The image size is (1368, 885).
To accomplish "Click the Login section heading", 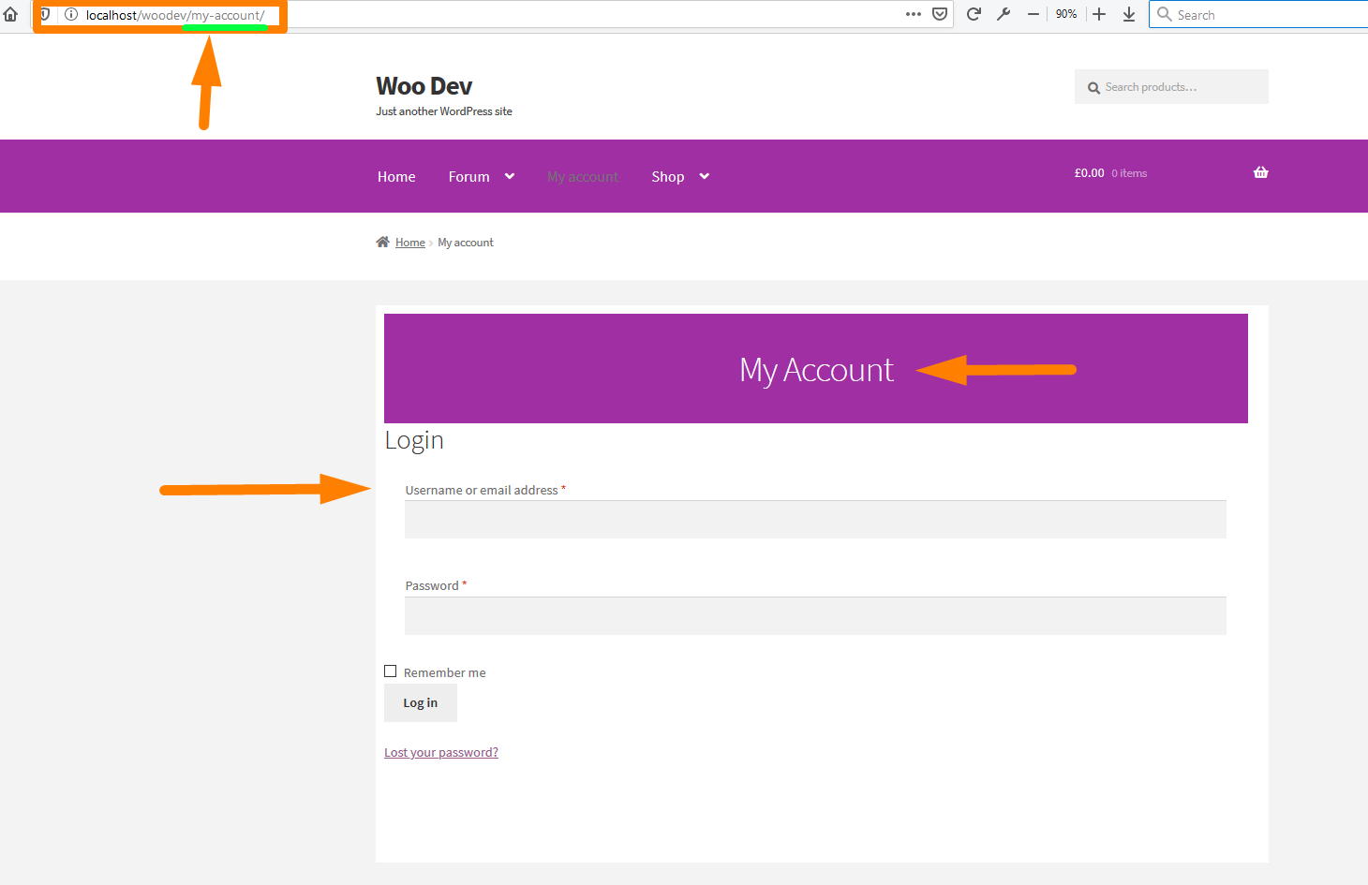I will 414,440.
